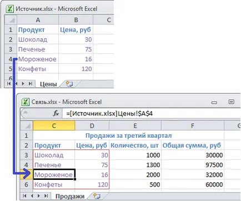The image size is (241, 201).
Task: Select all cells corner in Источник window
Action: point(11,20)
